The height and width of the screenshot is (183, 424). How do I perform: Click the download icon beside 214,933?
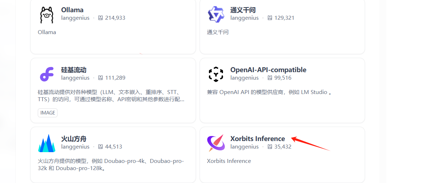click(x=101, y=18)
